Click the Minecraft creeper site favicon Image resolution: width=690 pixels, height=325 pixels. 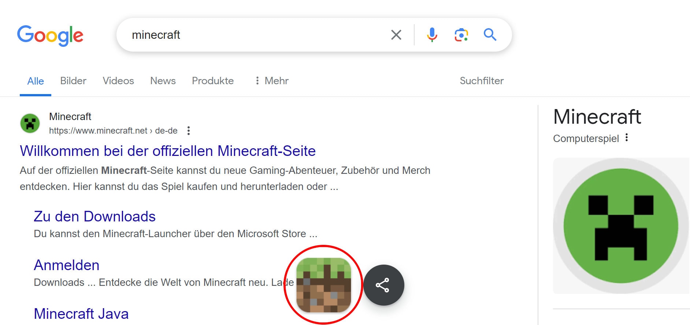click(30, 123)
